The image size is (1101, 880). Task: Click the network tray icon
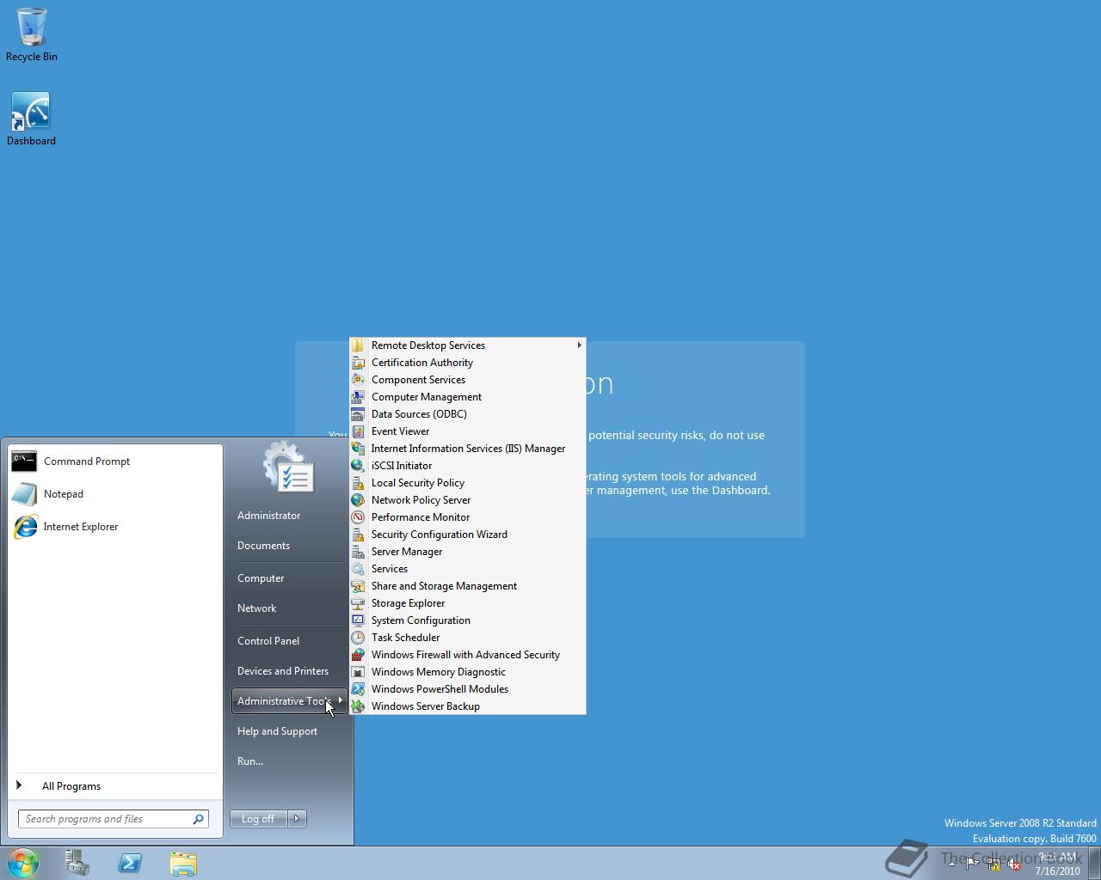993,865
